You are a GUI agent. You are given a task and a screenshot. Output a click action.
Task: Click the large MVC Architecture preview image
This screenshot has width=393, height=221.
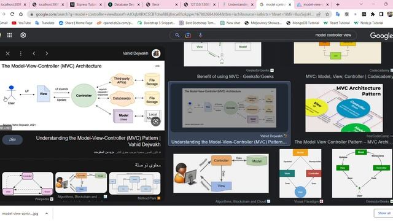pyautogui.click(x=82, y=96)
